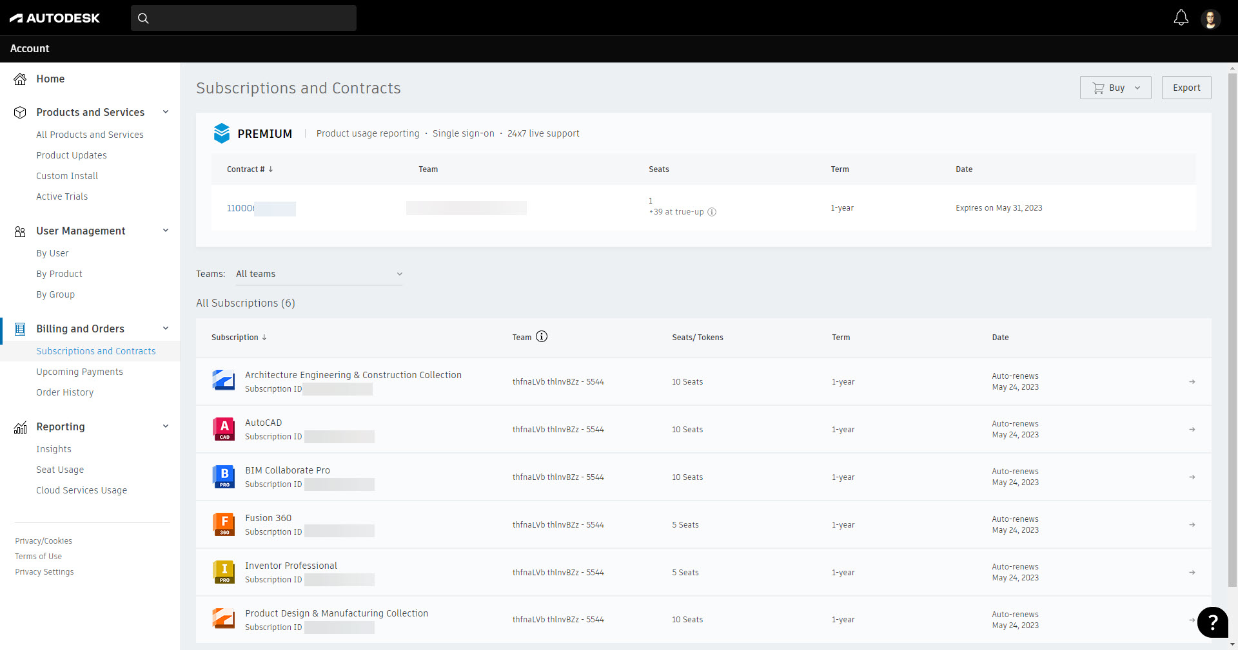
Task: Click the Billing and Orders list icon
Action: pos(20,329)
